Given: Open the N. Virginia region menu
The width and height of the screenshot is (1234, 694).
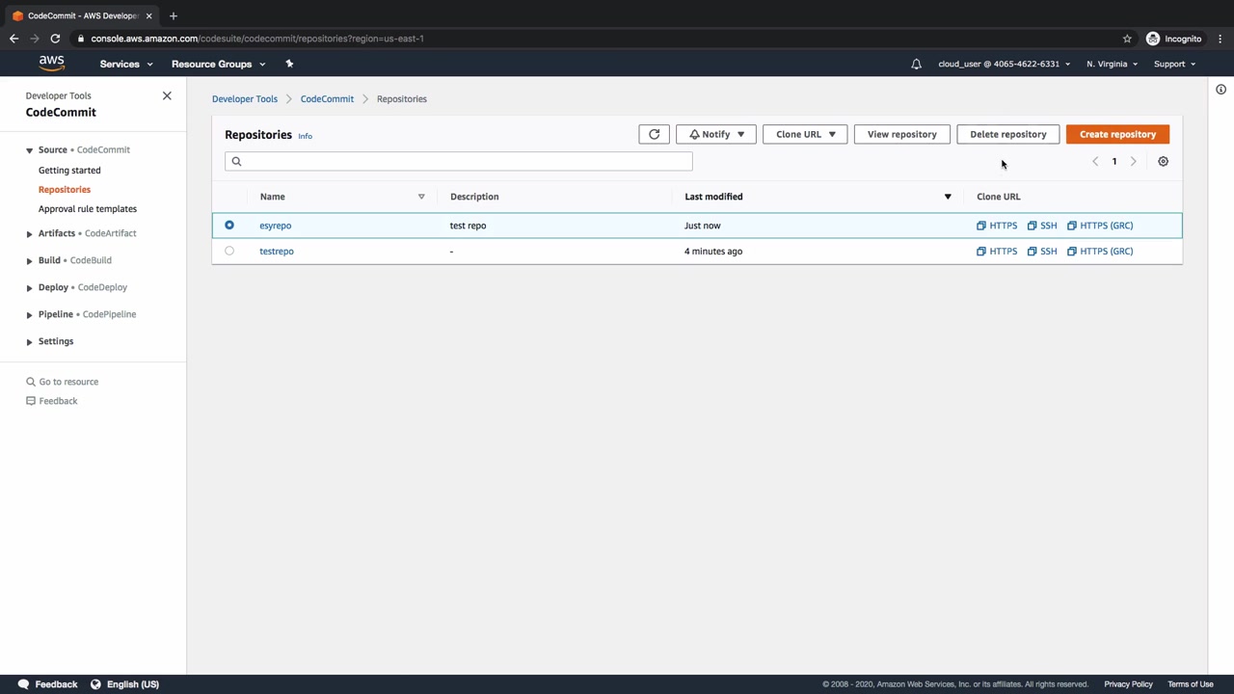Looking at the screenshot, I should (x=1111, y=64).
